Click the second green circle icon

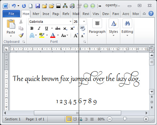93,6
